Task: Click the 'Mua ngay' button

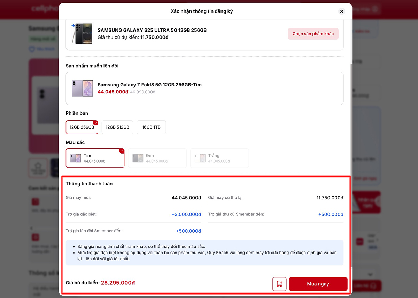Action: tap(318, 284)
